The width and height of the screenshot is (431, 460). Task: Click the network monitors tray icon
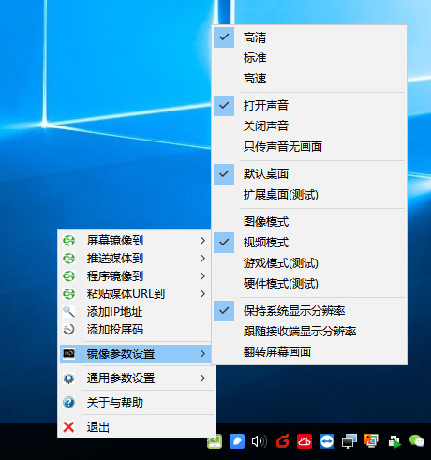pyautogui.click(x=349, y=441)
